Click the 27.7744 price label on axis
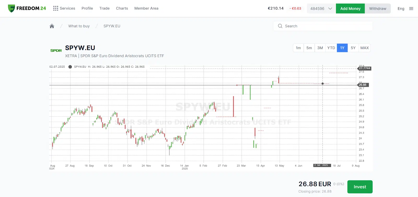418x197 pixels. (364, 68)
